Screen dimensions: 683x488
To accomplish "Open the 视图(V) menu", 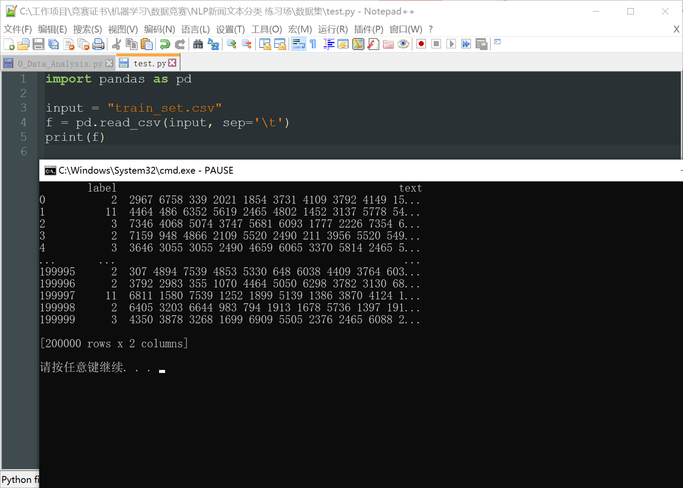I will 123,29.
